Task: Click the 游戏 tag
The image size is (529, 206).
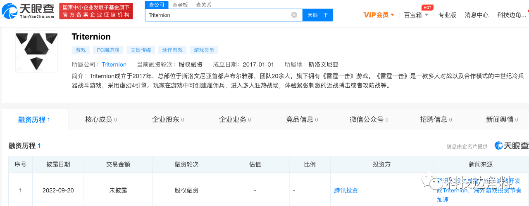Action: coord(81,50)
